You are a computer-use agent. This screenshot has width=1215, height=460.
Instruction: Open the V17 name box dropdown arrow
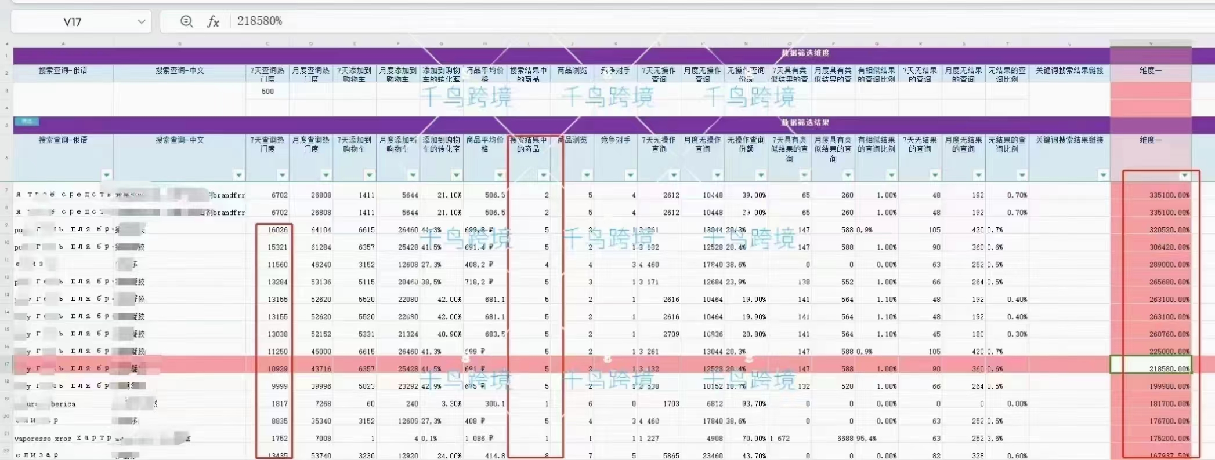point(141,21)
